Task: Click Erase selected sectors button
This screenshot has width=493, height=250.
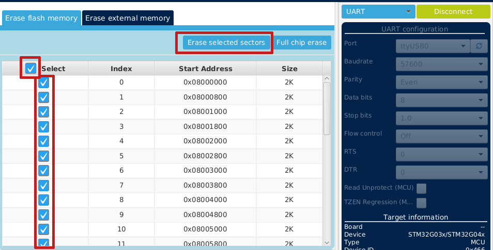Action: [226, 42]
